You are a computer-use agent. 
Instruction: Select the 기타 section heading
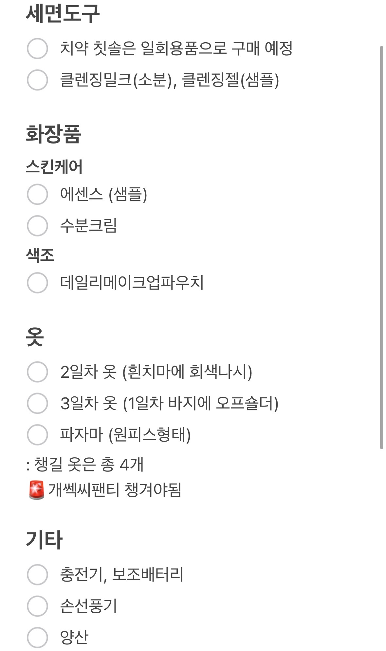pos(44,540)
